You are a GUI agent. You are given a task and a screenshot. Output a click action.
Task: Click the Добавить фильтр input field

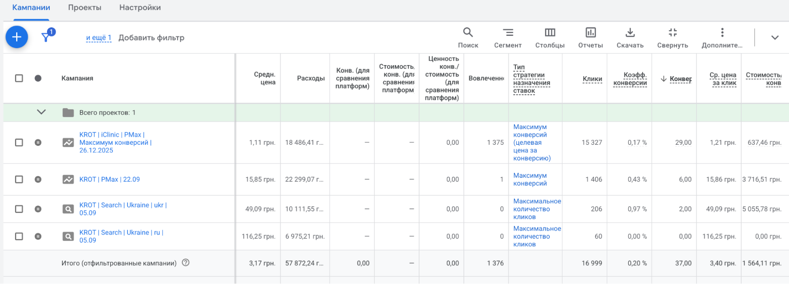(x=151, y=38)
